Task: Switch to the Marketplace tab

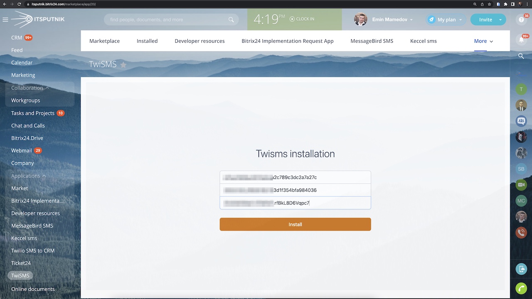Action: (x=104, y=41)
